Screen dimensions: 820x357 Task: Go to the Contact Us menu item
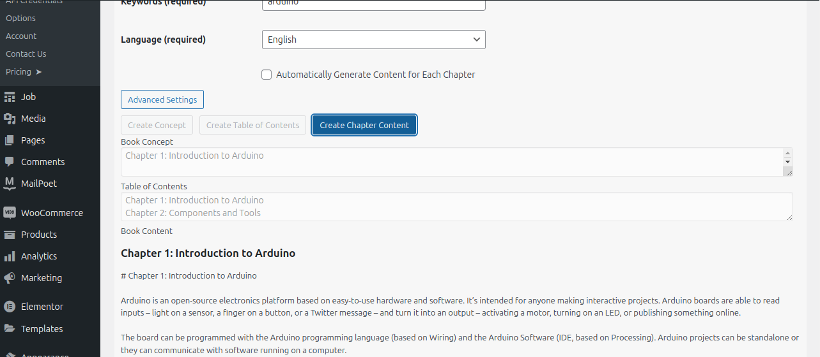[x=26, y=54]
